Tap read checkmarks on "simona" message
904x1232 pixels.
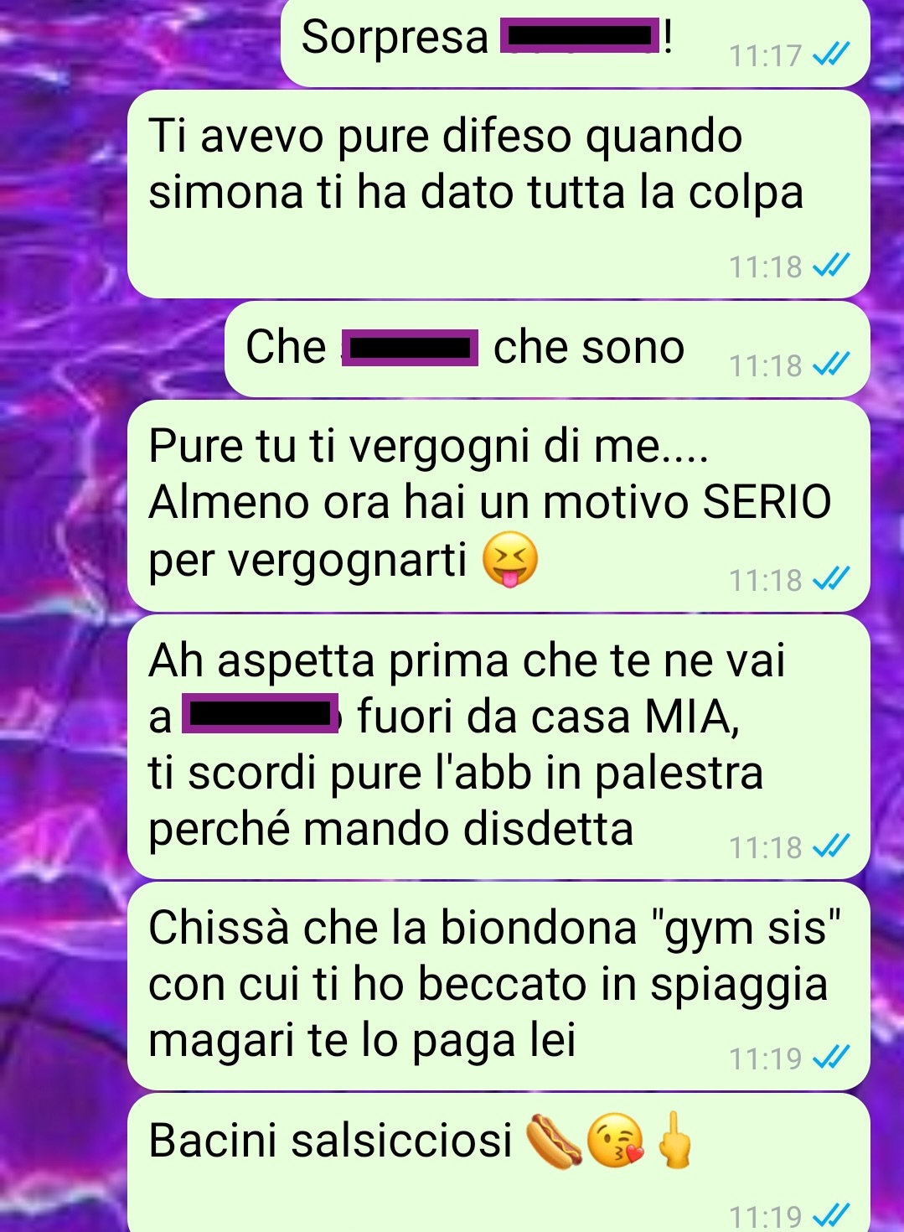click(832, 266)
